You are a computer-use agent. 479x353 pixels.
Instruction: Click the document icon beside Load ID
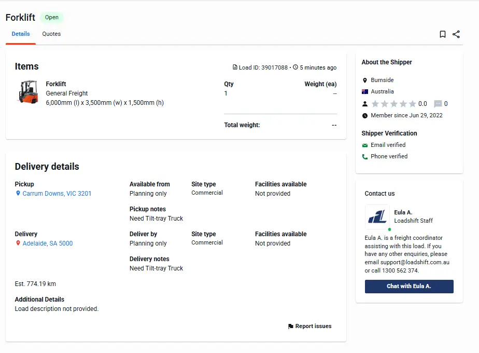click(x=236, y=67)
